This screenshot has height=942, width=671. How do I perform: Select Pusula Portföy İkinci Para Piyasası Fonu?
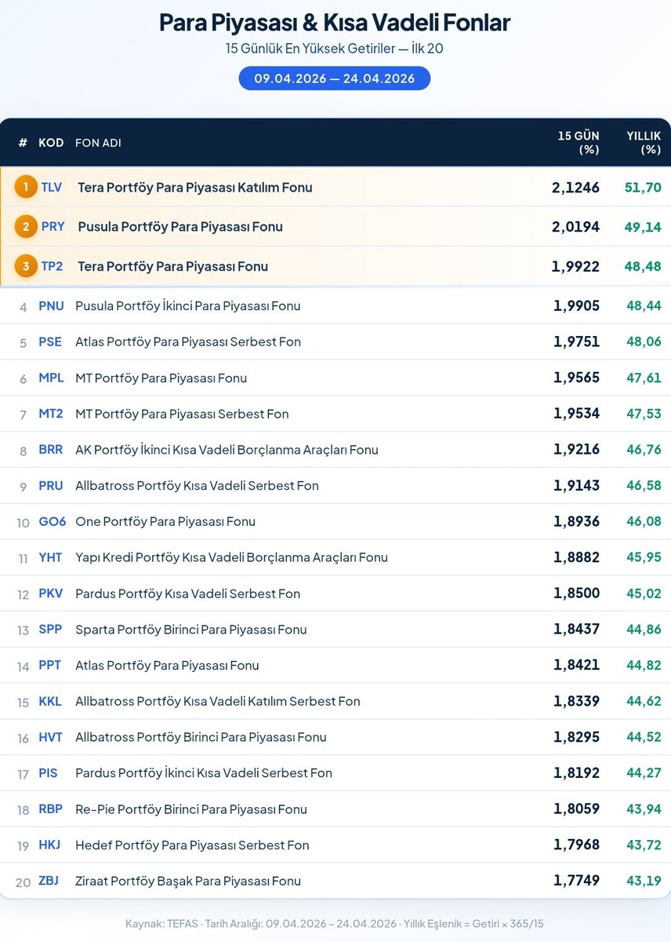point(188,306)
